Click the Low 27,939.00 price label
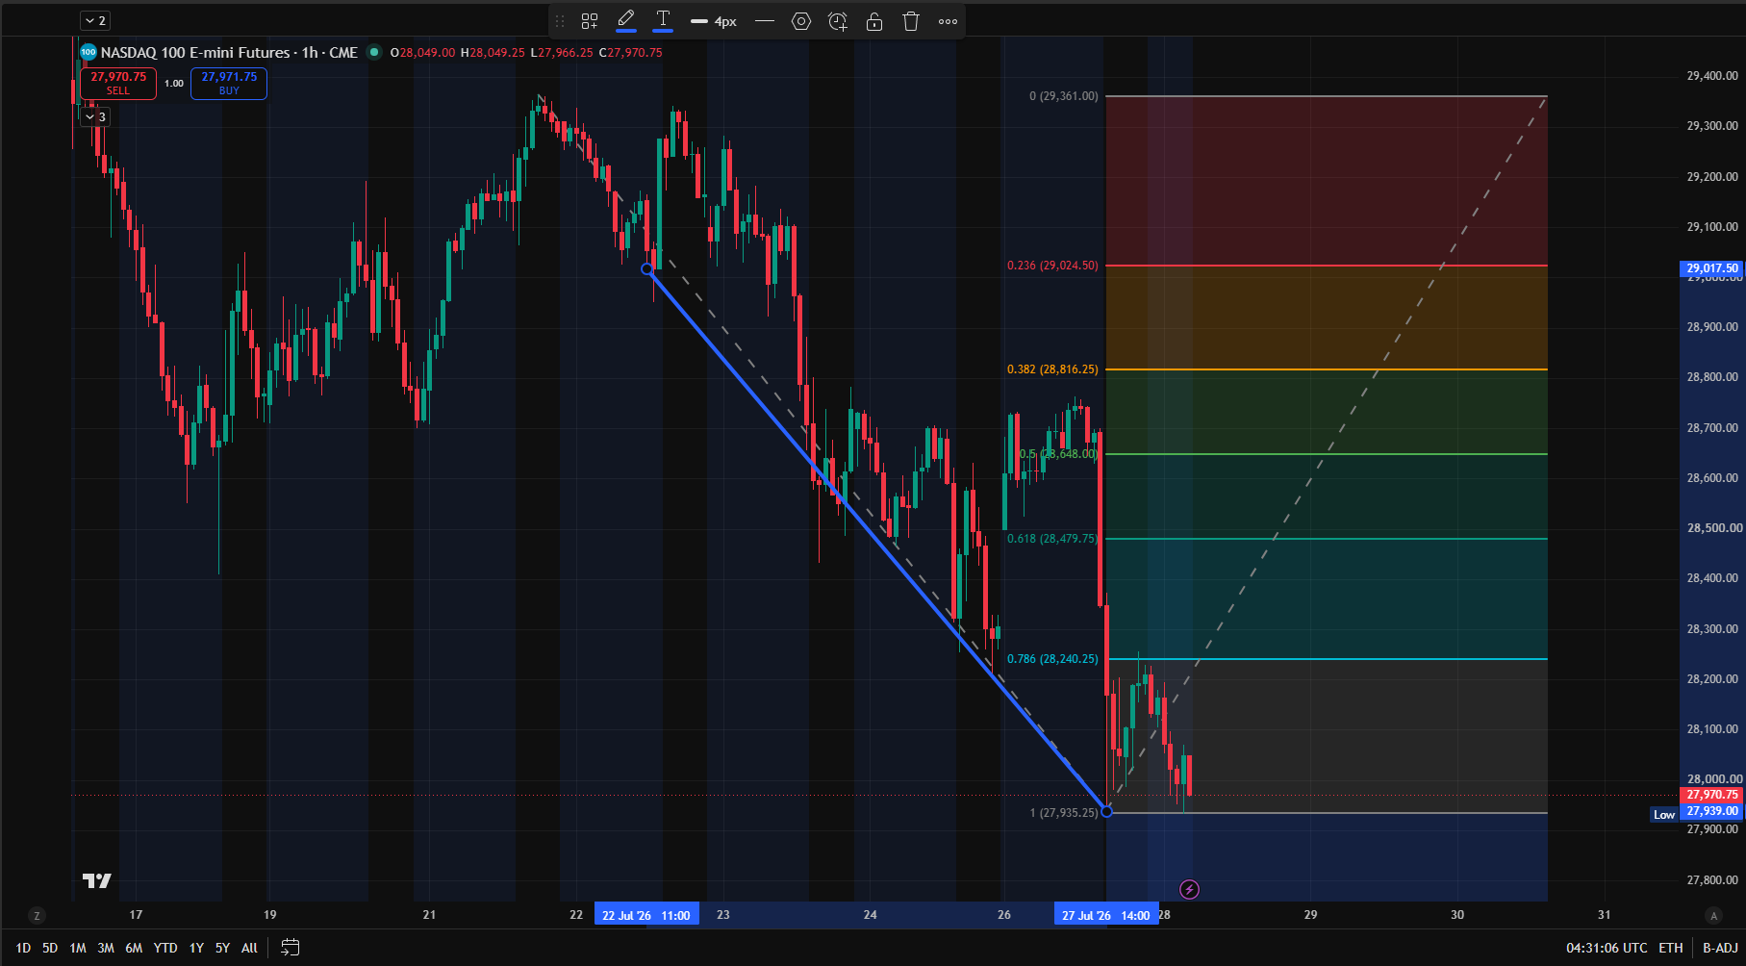The width and height of the screenshot is (1746, 966). pyautogui.click(x=1696, y=813)
